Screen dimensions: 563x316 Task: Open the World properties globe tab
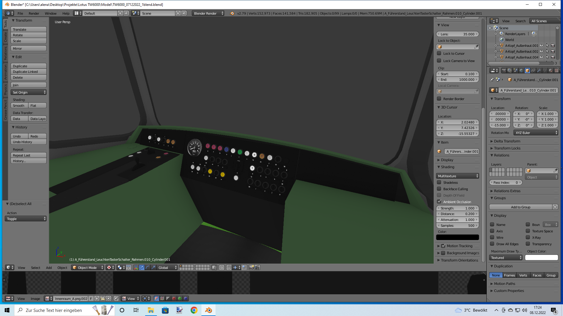pyautogui.click(x=521, y=71)
